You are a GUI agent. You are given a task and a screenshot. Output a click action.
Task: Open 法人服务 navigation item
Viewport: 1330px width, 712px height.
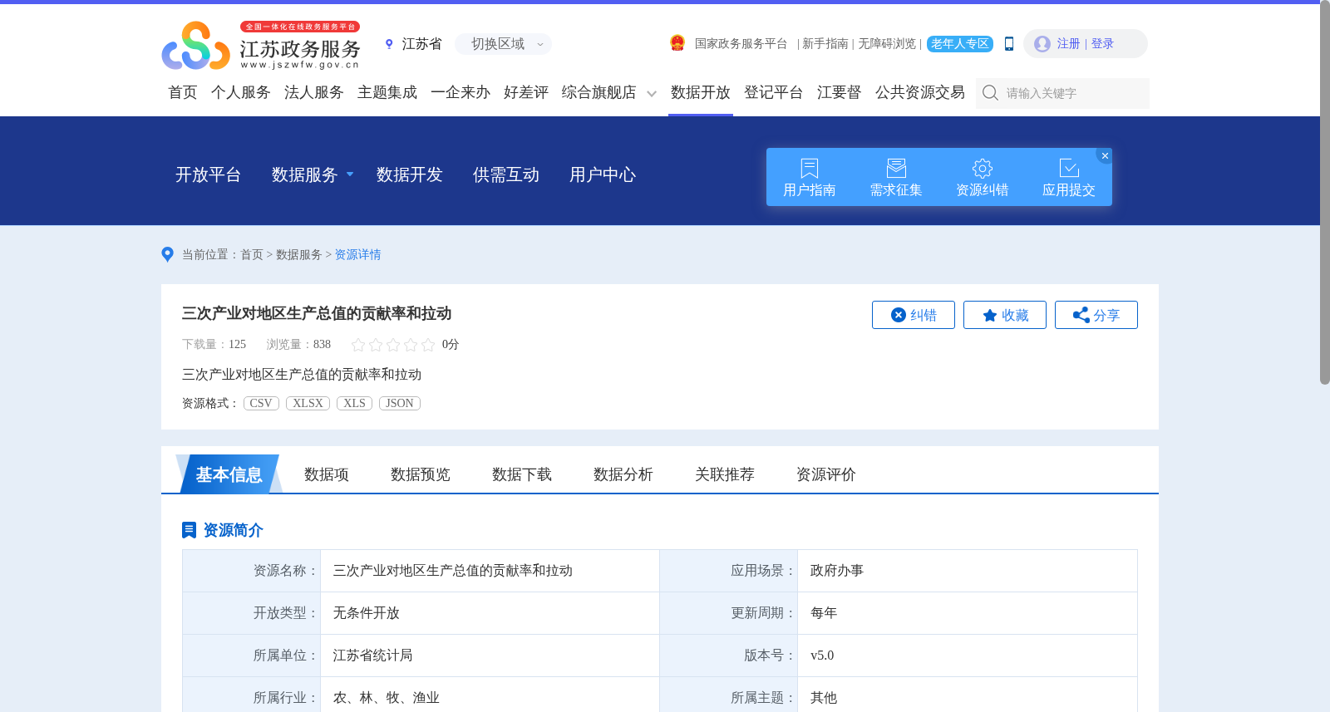(x=314, y=92)
